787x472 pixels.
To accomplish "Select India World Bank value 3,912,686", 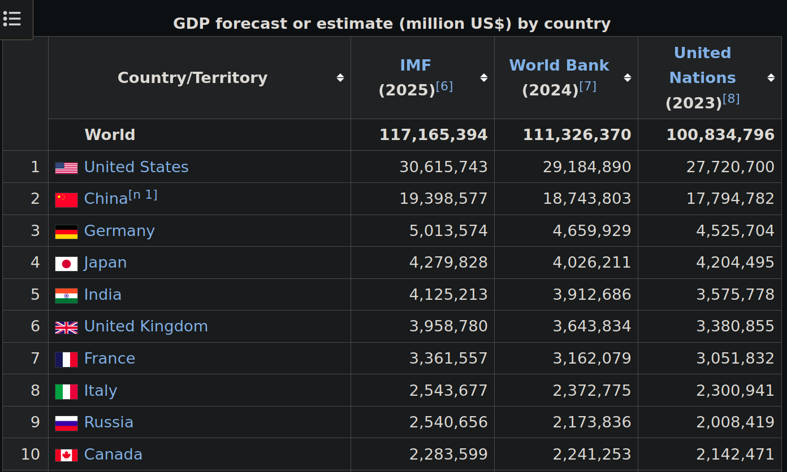I will tap(592, 295).
